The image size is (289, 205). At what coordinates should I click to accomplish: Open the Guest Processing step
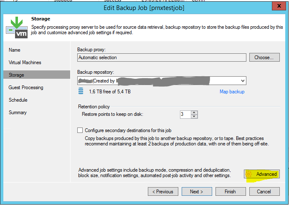26,87
